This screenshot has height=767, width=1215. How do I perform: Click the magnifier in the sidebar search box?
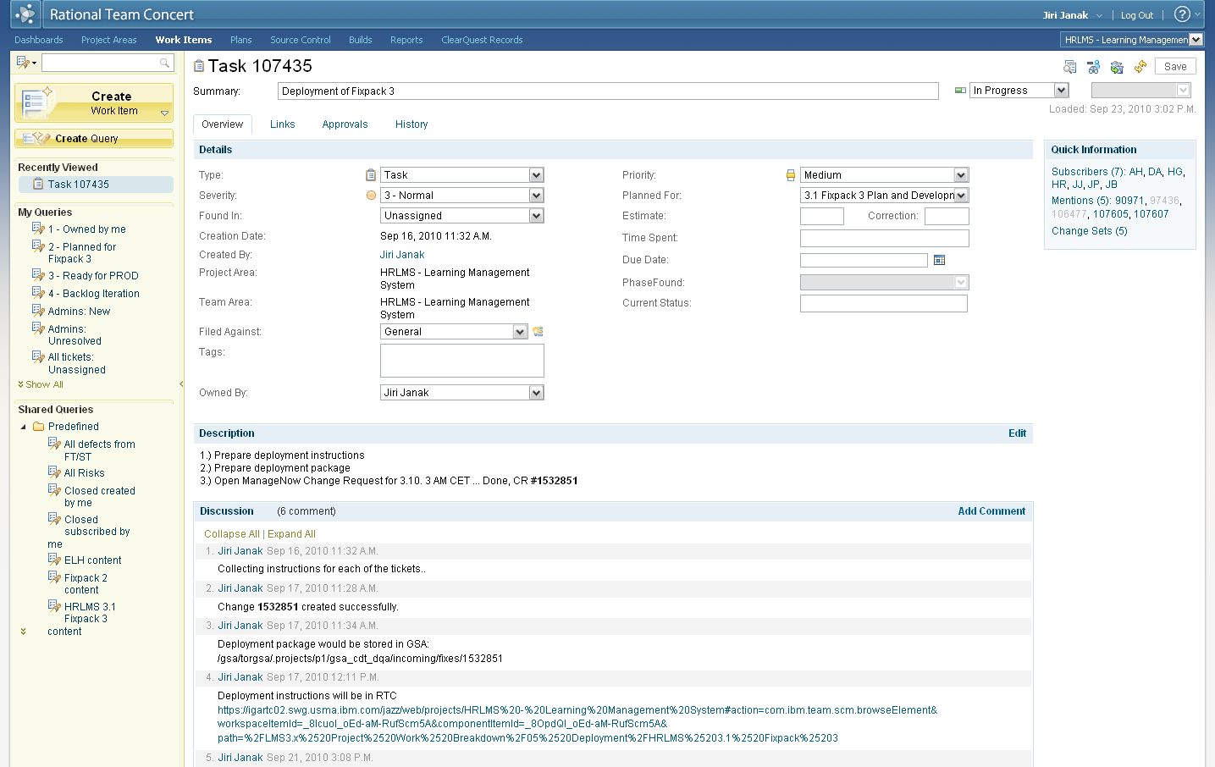point(165,63)
